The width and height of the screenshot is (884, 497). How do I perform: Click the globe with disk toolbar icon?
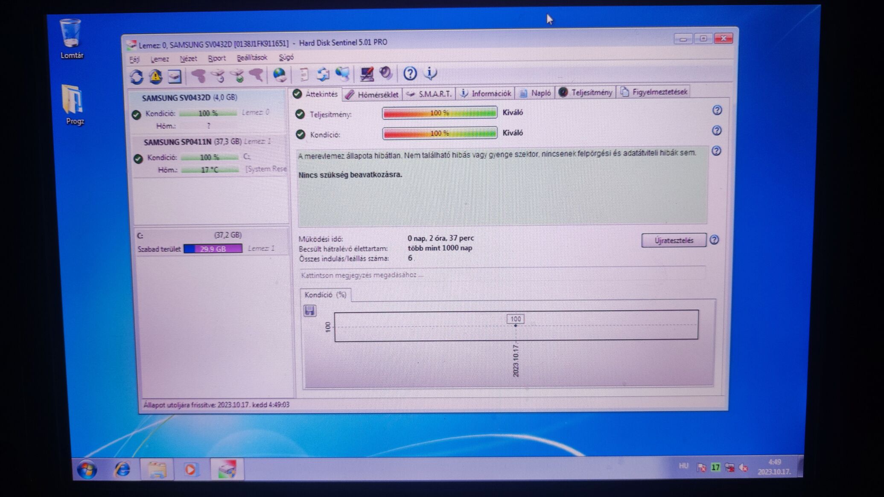click(280, 76)
